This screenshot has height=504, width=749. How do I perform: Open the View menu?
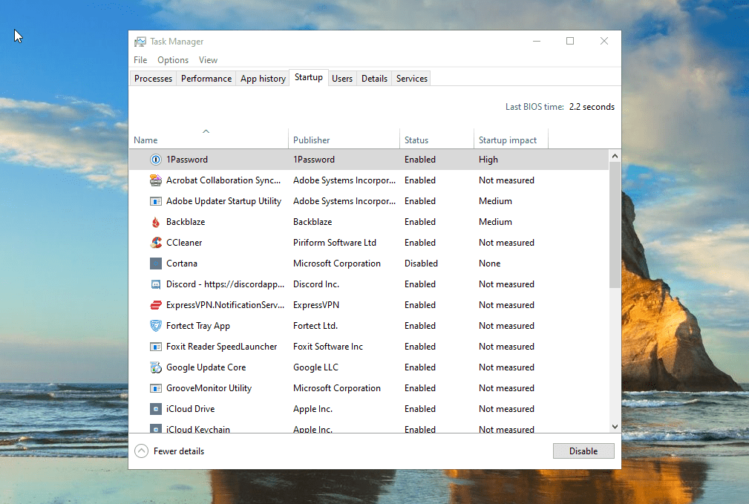coord(208,59)
